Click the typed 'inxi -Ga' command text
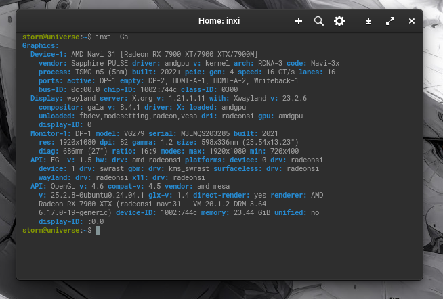Viewport: 443px width, 299px height. (x=110, y=37)
